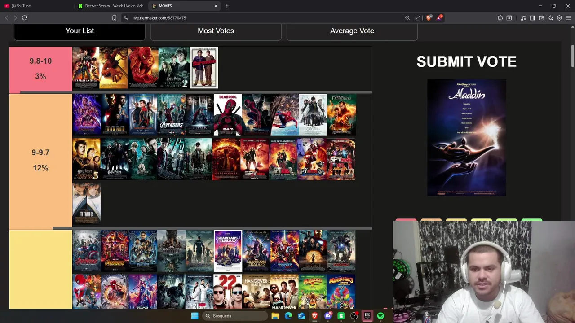The width and height of the screenshot is (575, 323).
Task: Open Brave VPN shield icon
Action: pos(559,18)
